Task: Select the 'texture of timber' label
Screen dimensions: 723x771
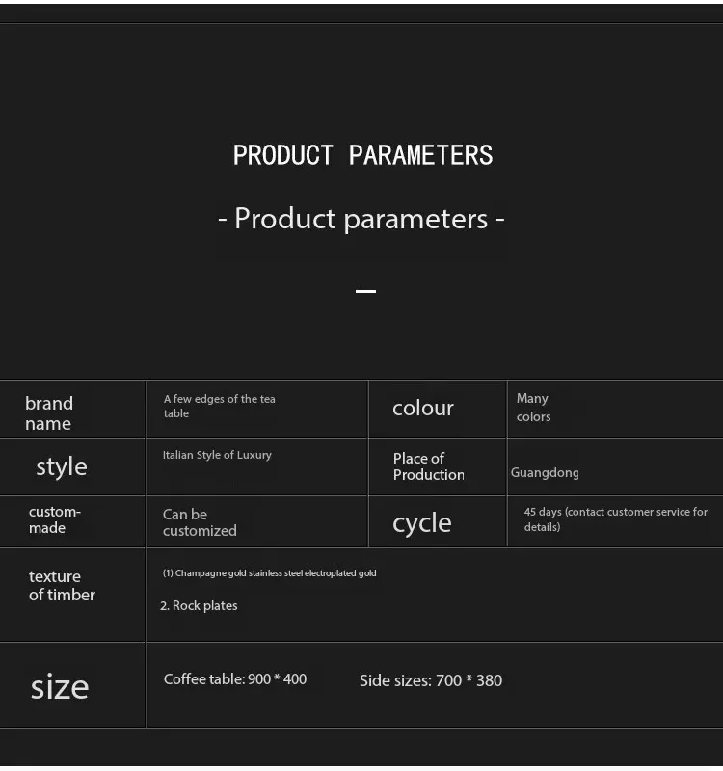Action: pos(62,585)
